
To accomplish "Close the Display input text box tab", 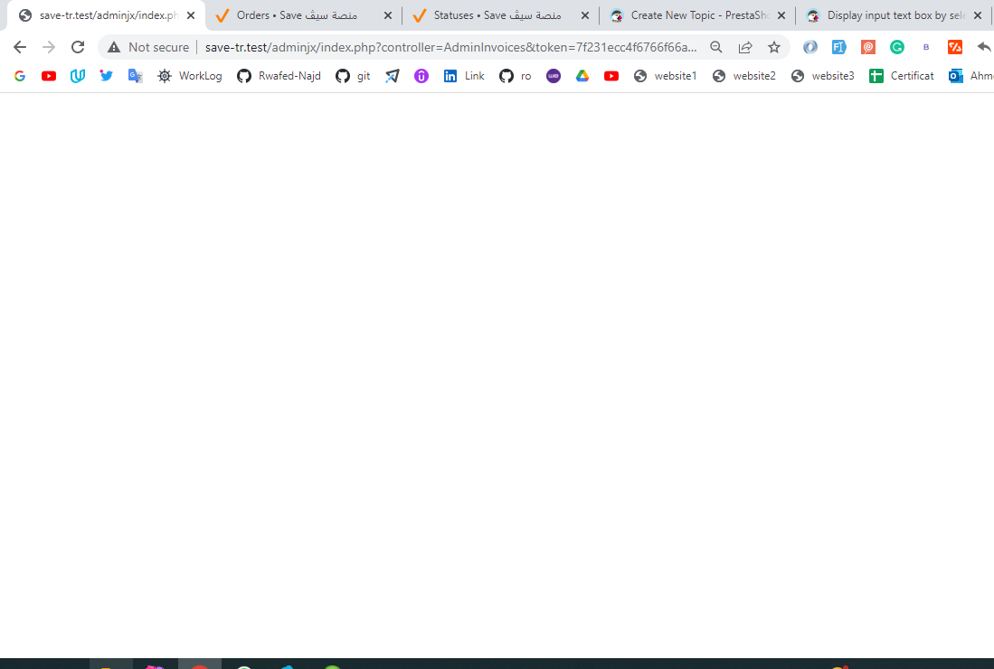I will [x=978, y=15].
